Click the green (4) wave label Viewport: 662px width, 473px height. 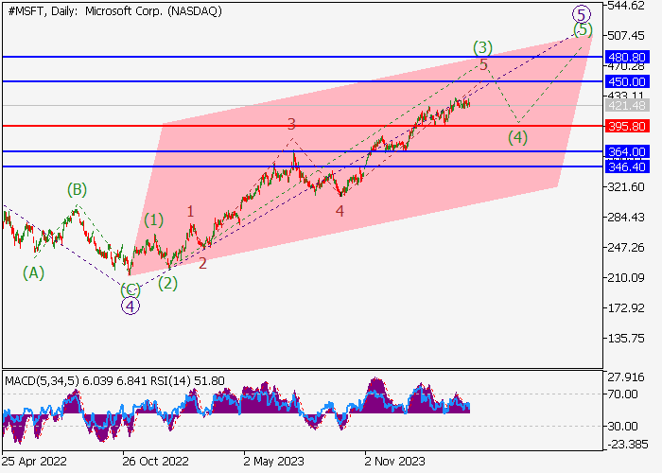click(x=517, y=138)
